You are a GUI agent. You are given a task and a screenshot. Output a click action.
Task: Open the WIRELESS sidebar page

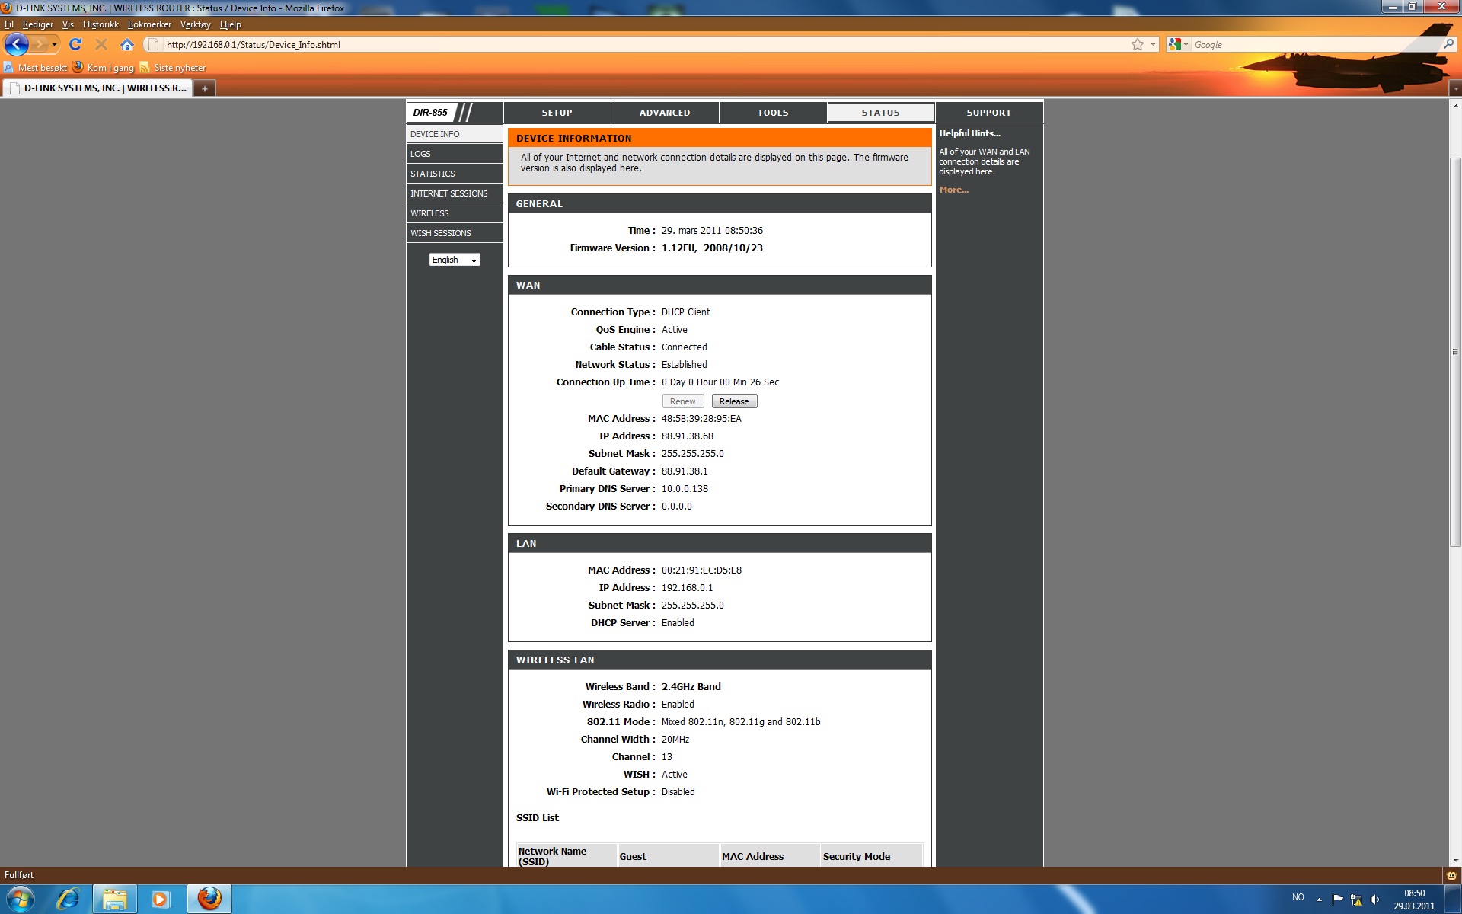click(x=455, y=213)
